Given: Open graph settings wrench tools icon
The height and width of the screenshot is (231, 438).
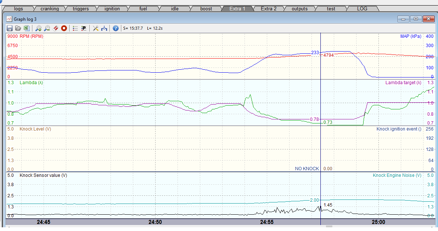Looking at the screenshot, I should tap(96, 28).
